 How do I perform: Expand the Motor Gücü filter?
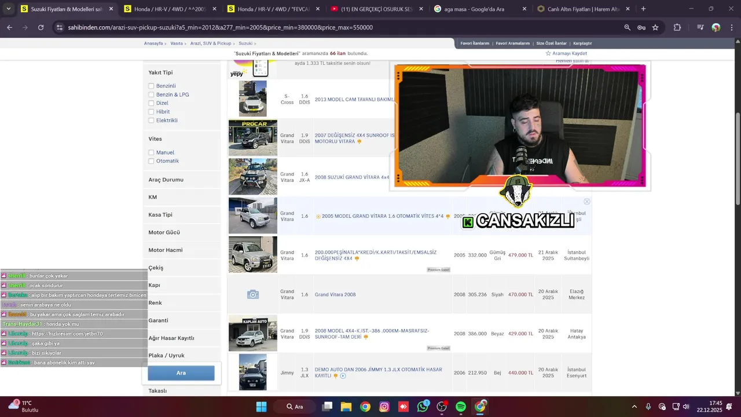[x=182, y=232]
